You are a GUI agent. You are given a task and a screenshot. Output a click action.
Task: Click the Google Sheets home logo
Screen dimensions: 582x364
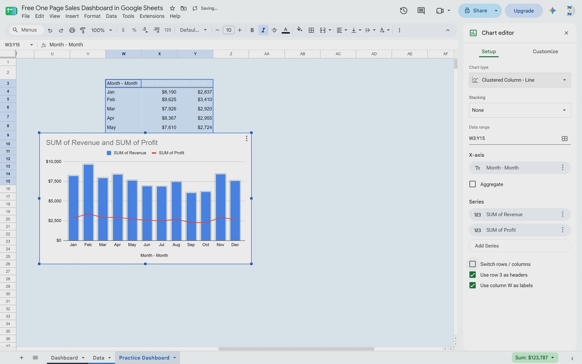pos(11,11)
